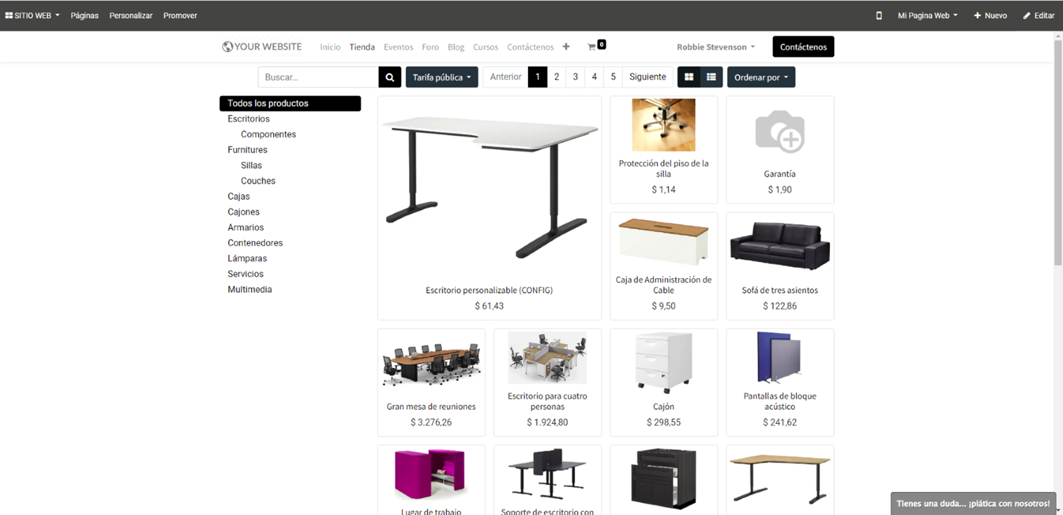
Task: Open the Robbie Stevenson user menu
Action: tap(716, 47)
